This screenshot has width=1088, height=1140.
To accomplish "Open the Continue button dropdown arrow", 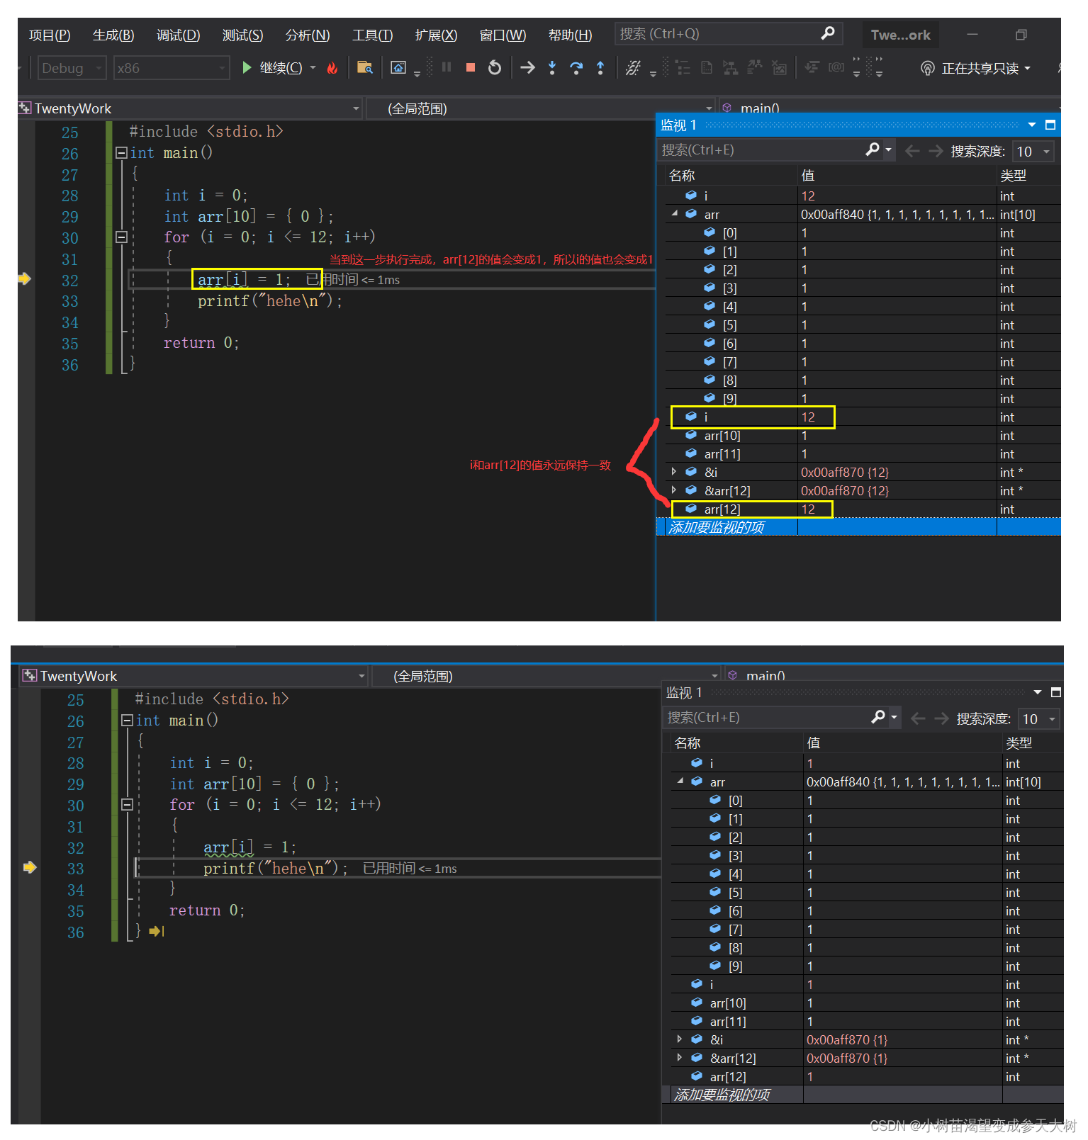I will click(x=313, y=68).
